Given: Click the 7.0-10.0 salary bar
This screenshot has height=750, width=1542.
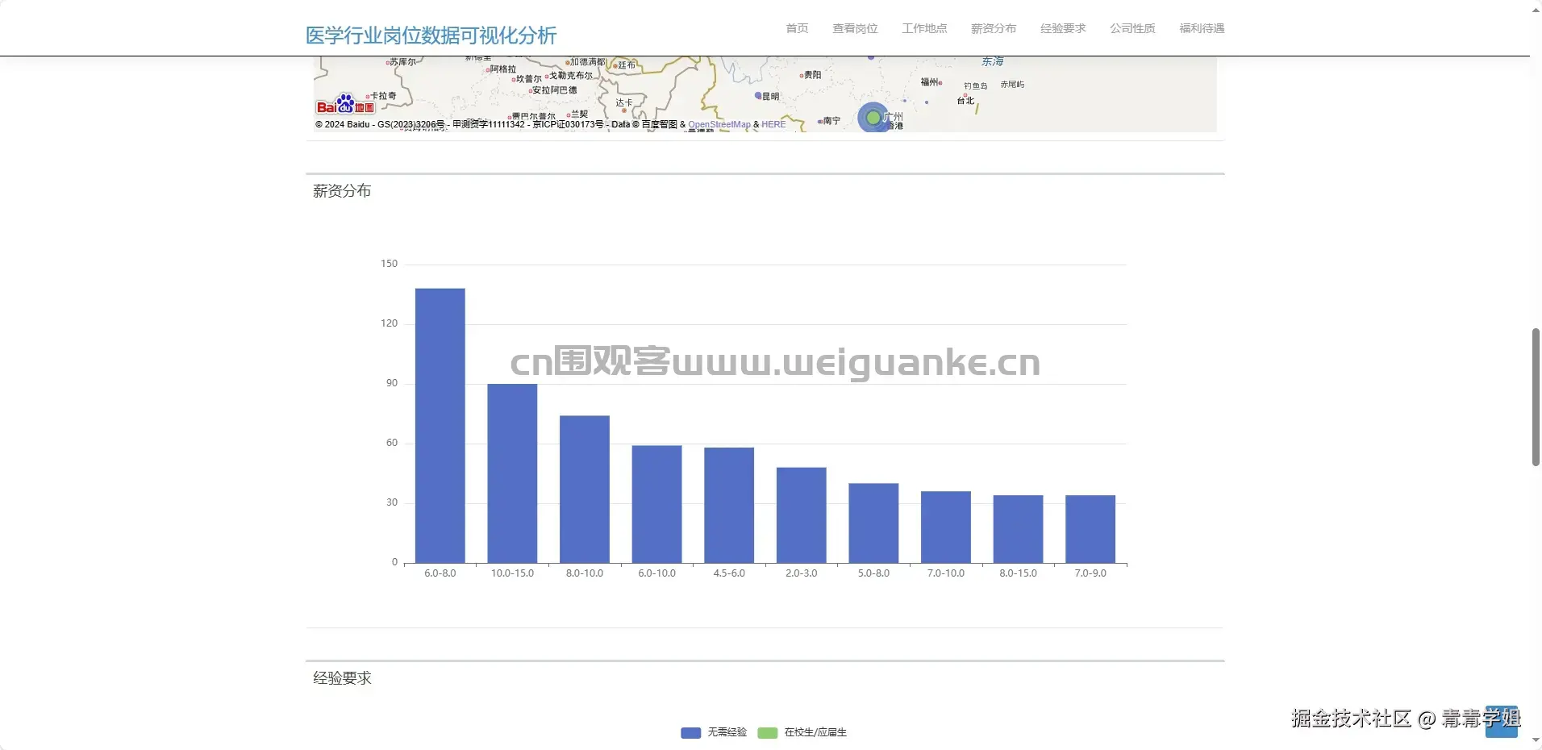Looking at the screenshot, I should [946, 527].
